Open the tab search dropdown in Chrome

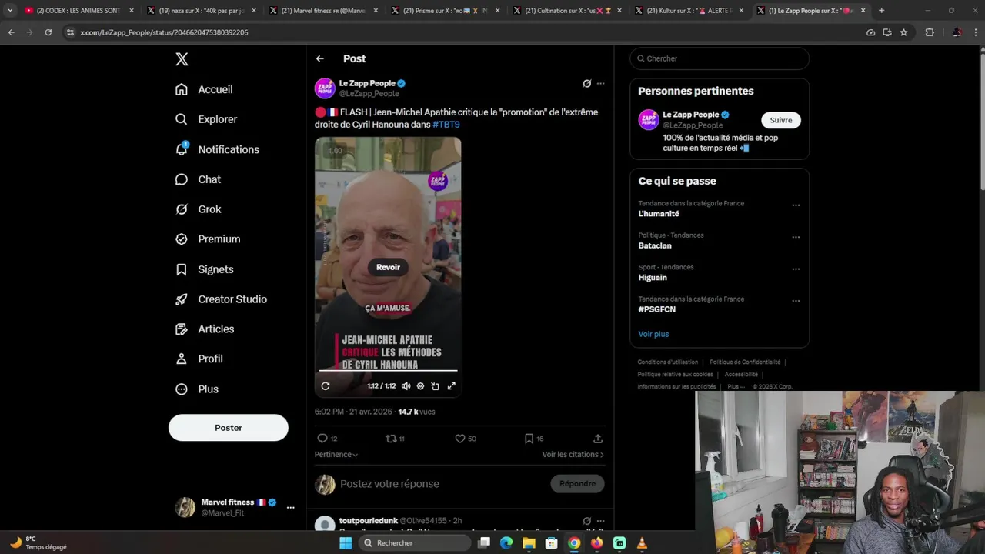pos(10,11)
